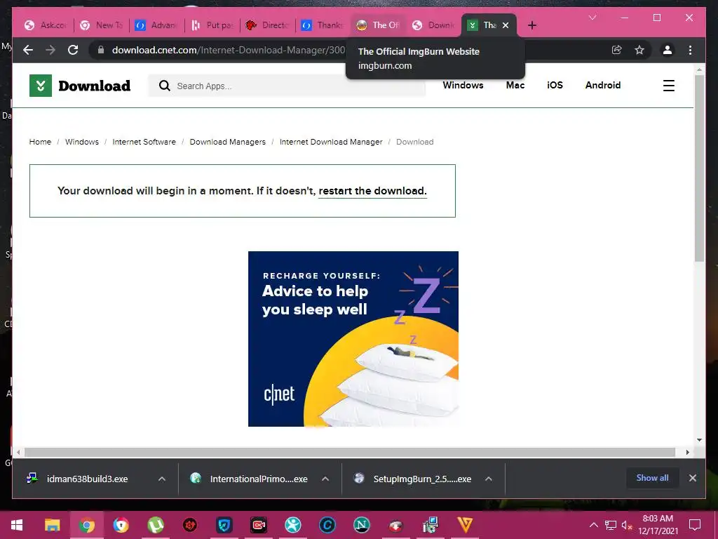Screen dimensions: 718x539
Task: View site info via padlock icon
Action: 101,50
